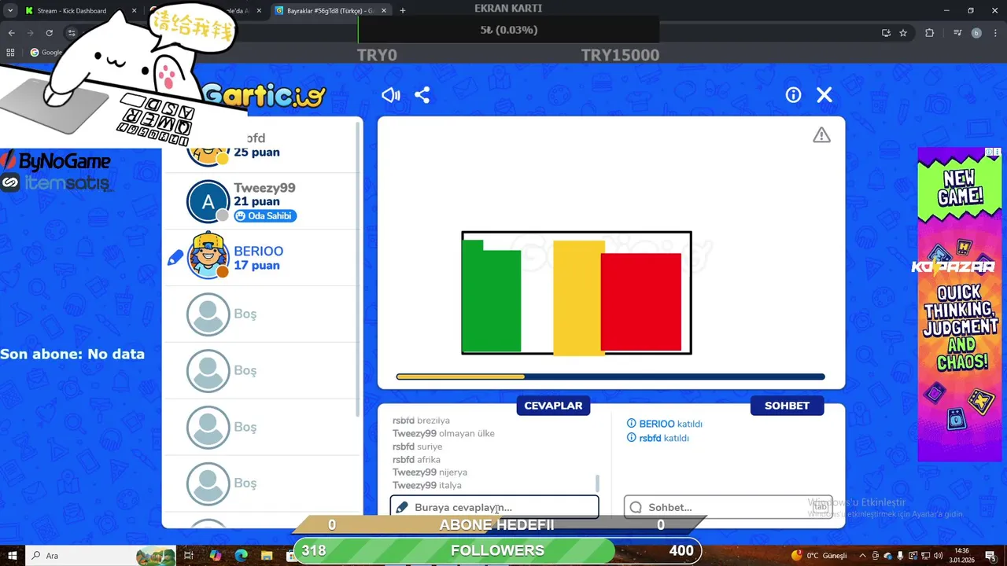Open Microsoft Edge from the taskbar

[x=241, y=556]
